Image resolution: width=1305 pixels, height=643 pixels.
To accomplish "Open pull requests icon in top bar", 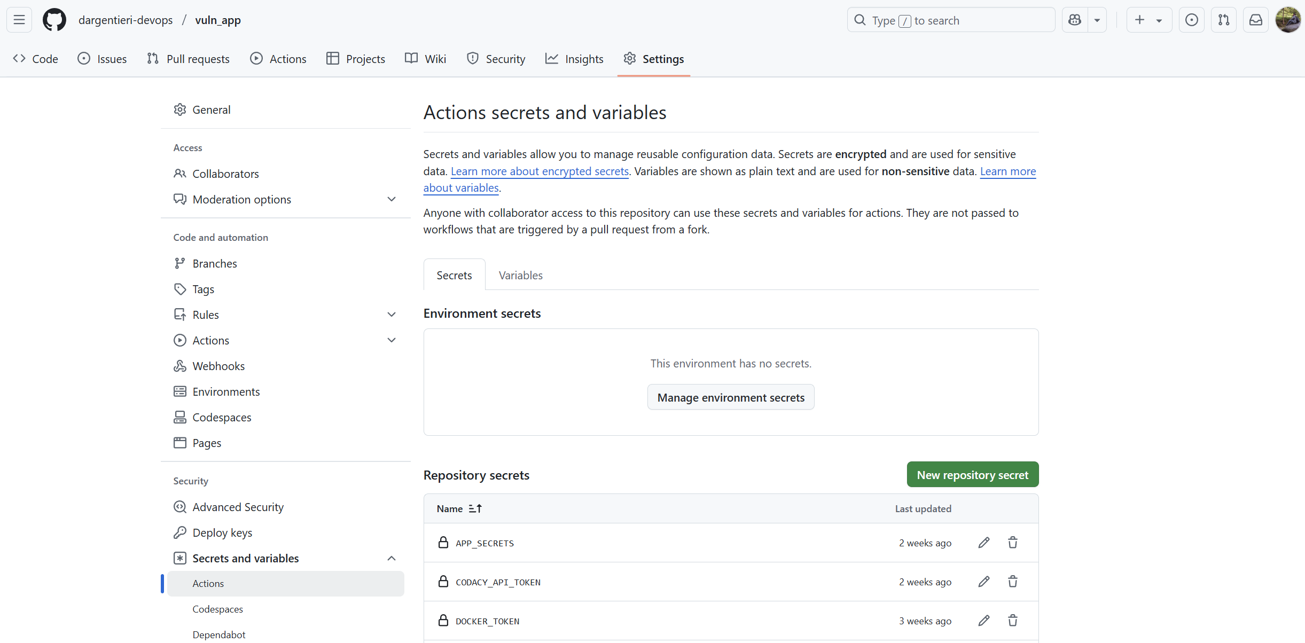I will point(1223,20).
